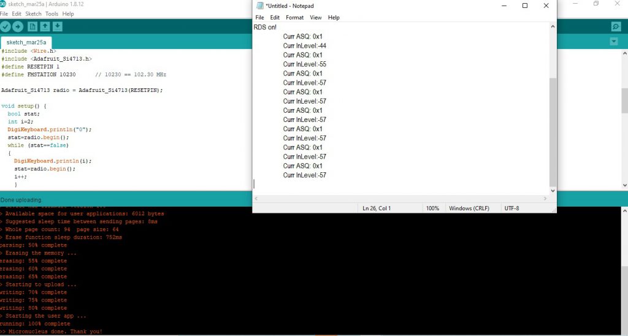Open the Notepad Format menu

[x=294, y=18]
